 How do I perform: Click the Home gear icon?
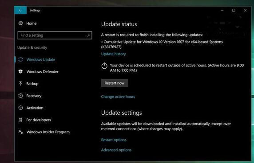(20, 23)
